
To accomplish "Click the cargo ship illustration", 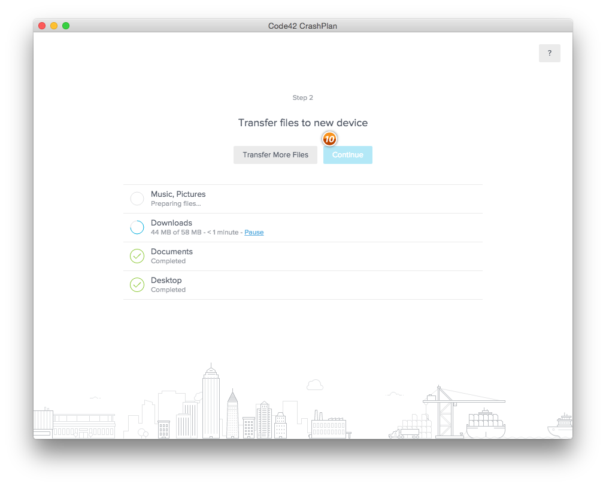I will 486,425.
